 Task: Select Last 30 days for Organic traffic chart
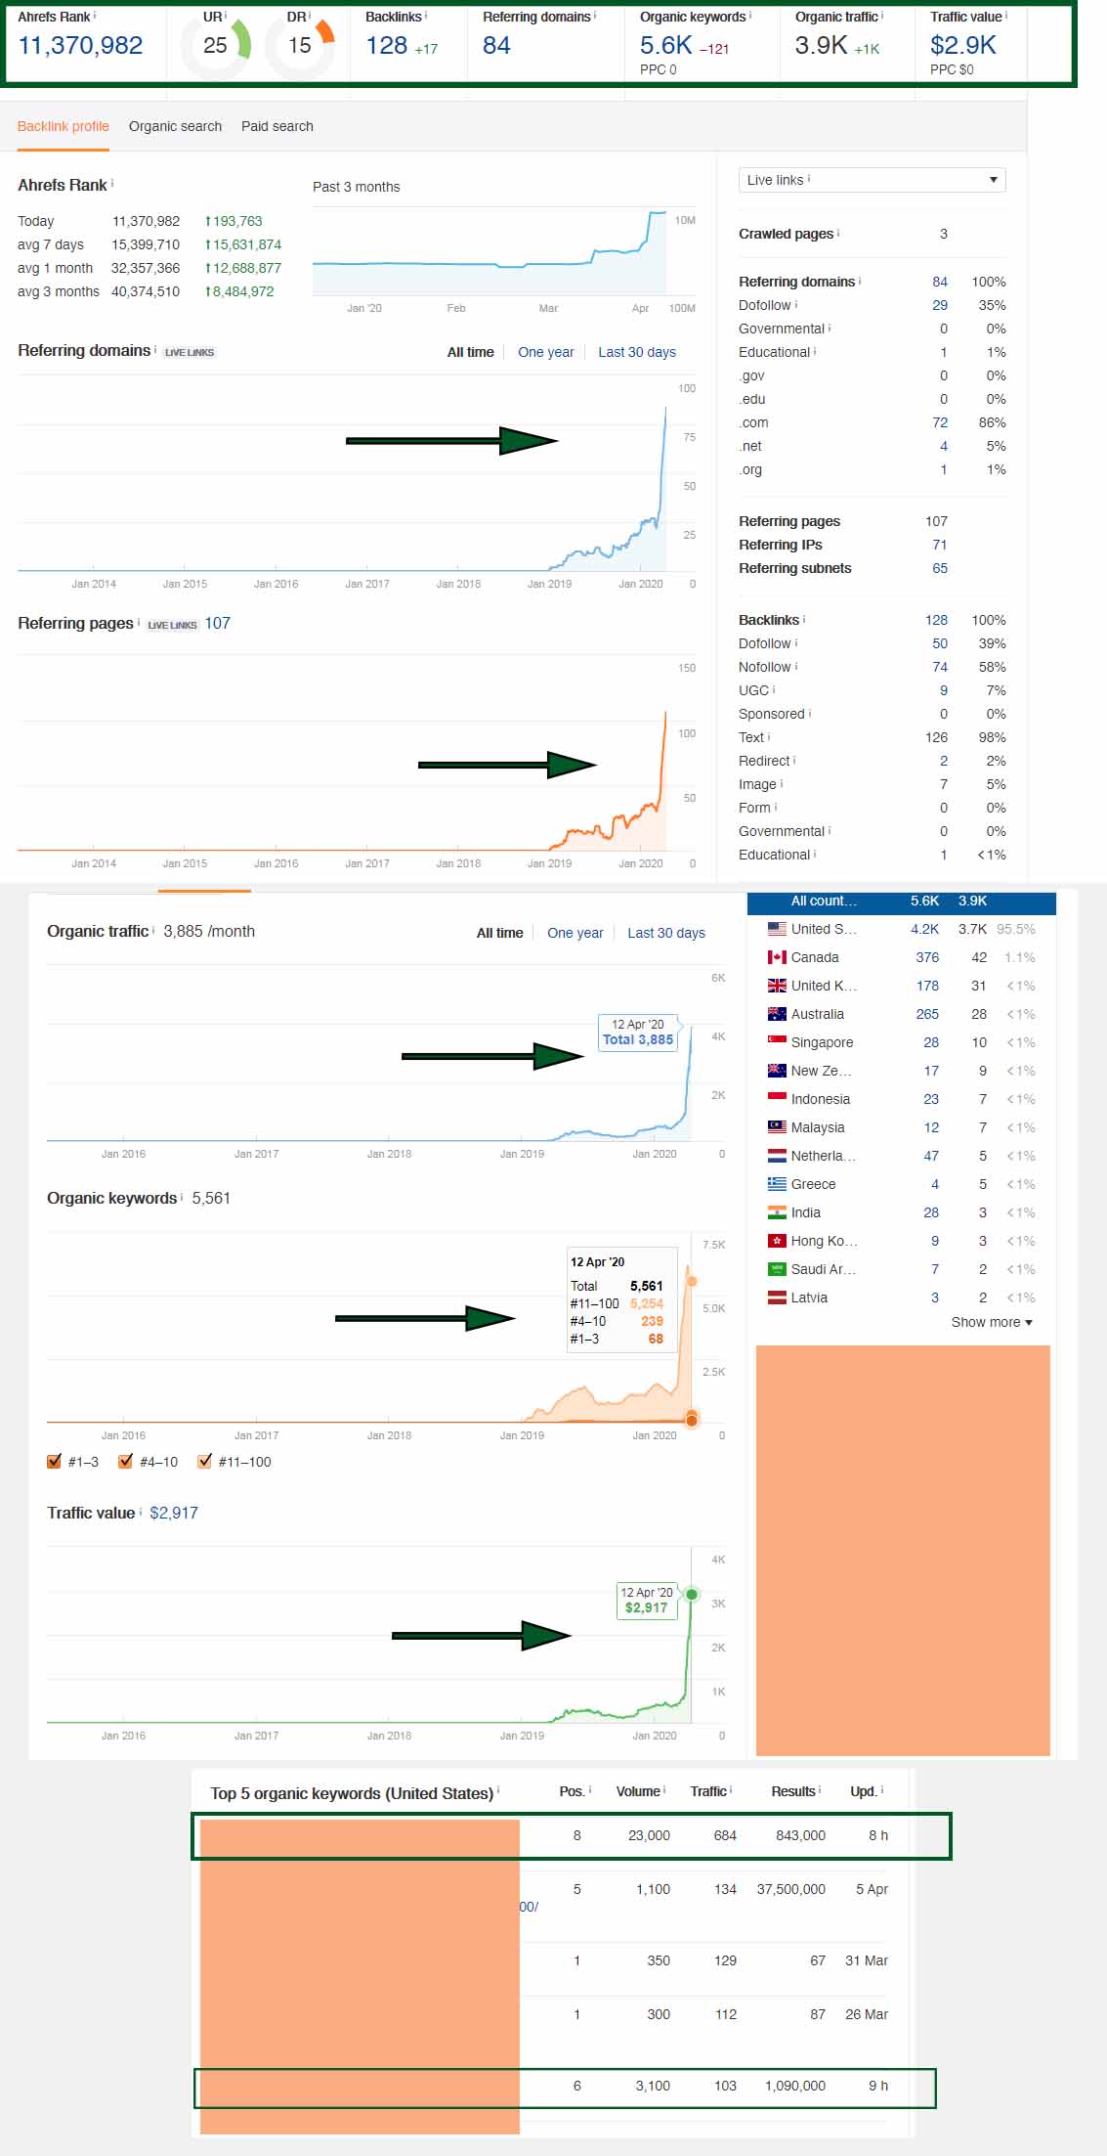click(666, 933)
